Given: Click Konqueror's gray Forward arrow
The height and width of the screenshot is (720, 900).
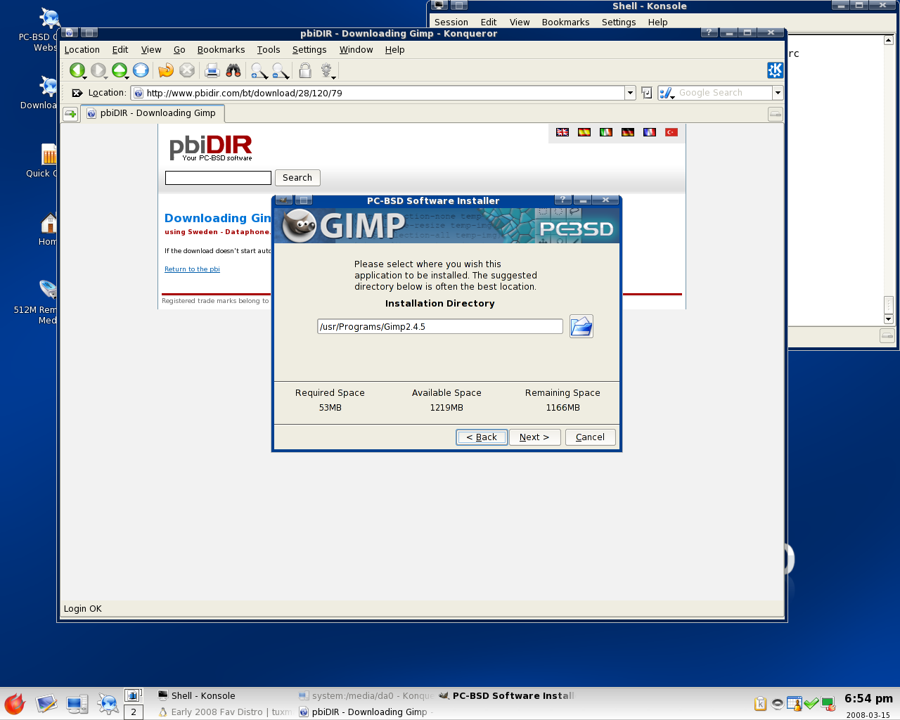Looking at the screenshot, I should tap(98, 70).
